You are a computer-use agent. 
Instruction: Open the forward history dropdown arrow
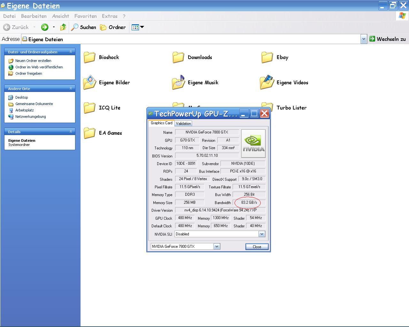[54, 27]
